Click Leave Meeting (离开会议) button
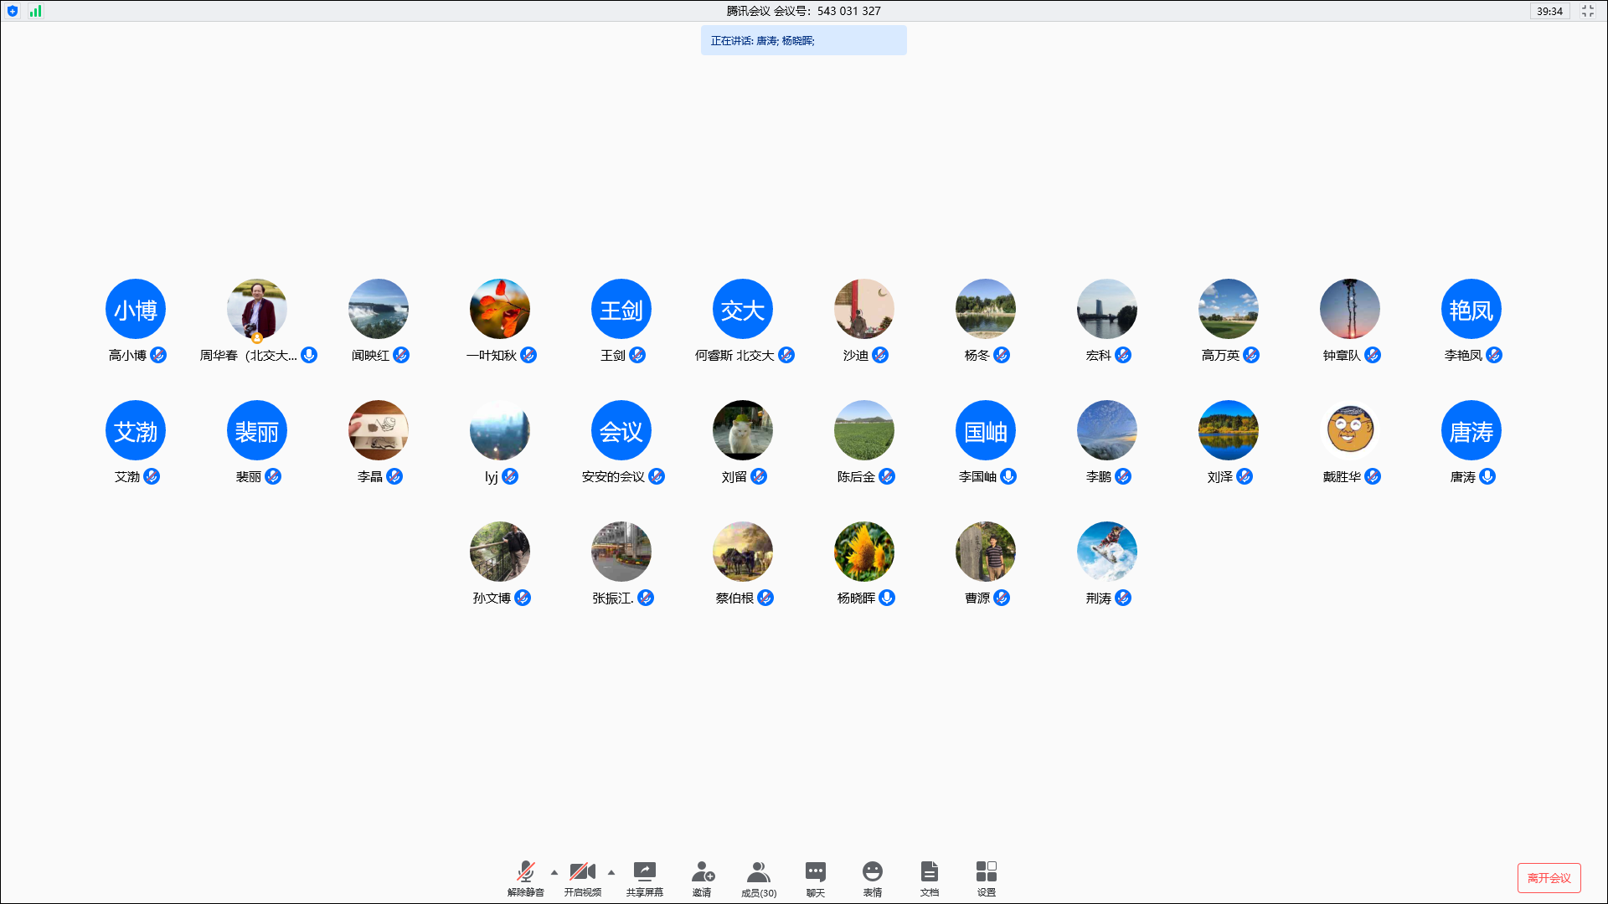1608x904 pixels. [x=1549, y=878]
